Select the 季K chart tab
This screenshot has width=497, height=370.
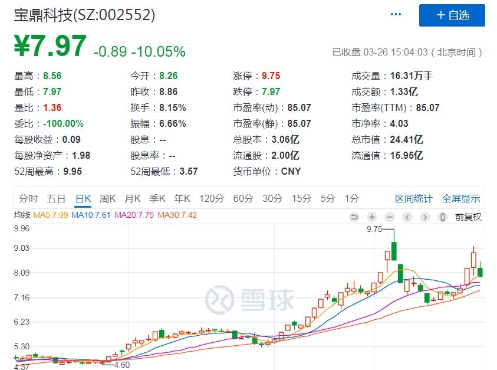pyautogui.click(x=157, y=199)
